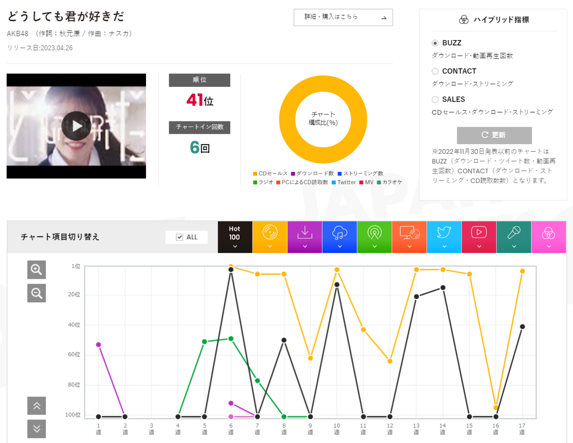
Task: Click the 100位 axis label
Action: [73, 415]
